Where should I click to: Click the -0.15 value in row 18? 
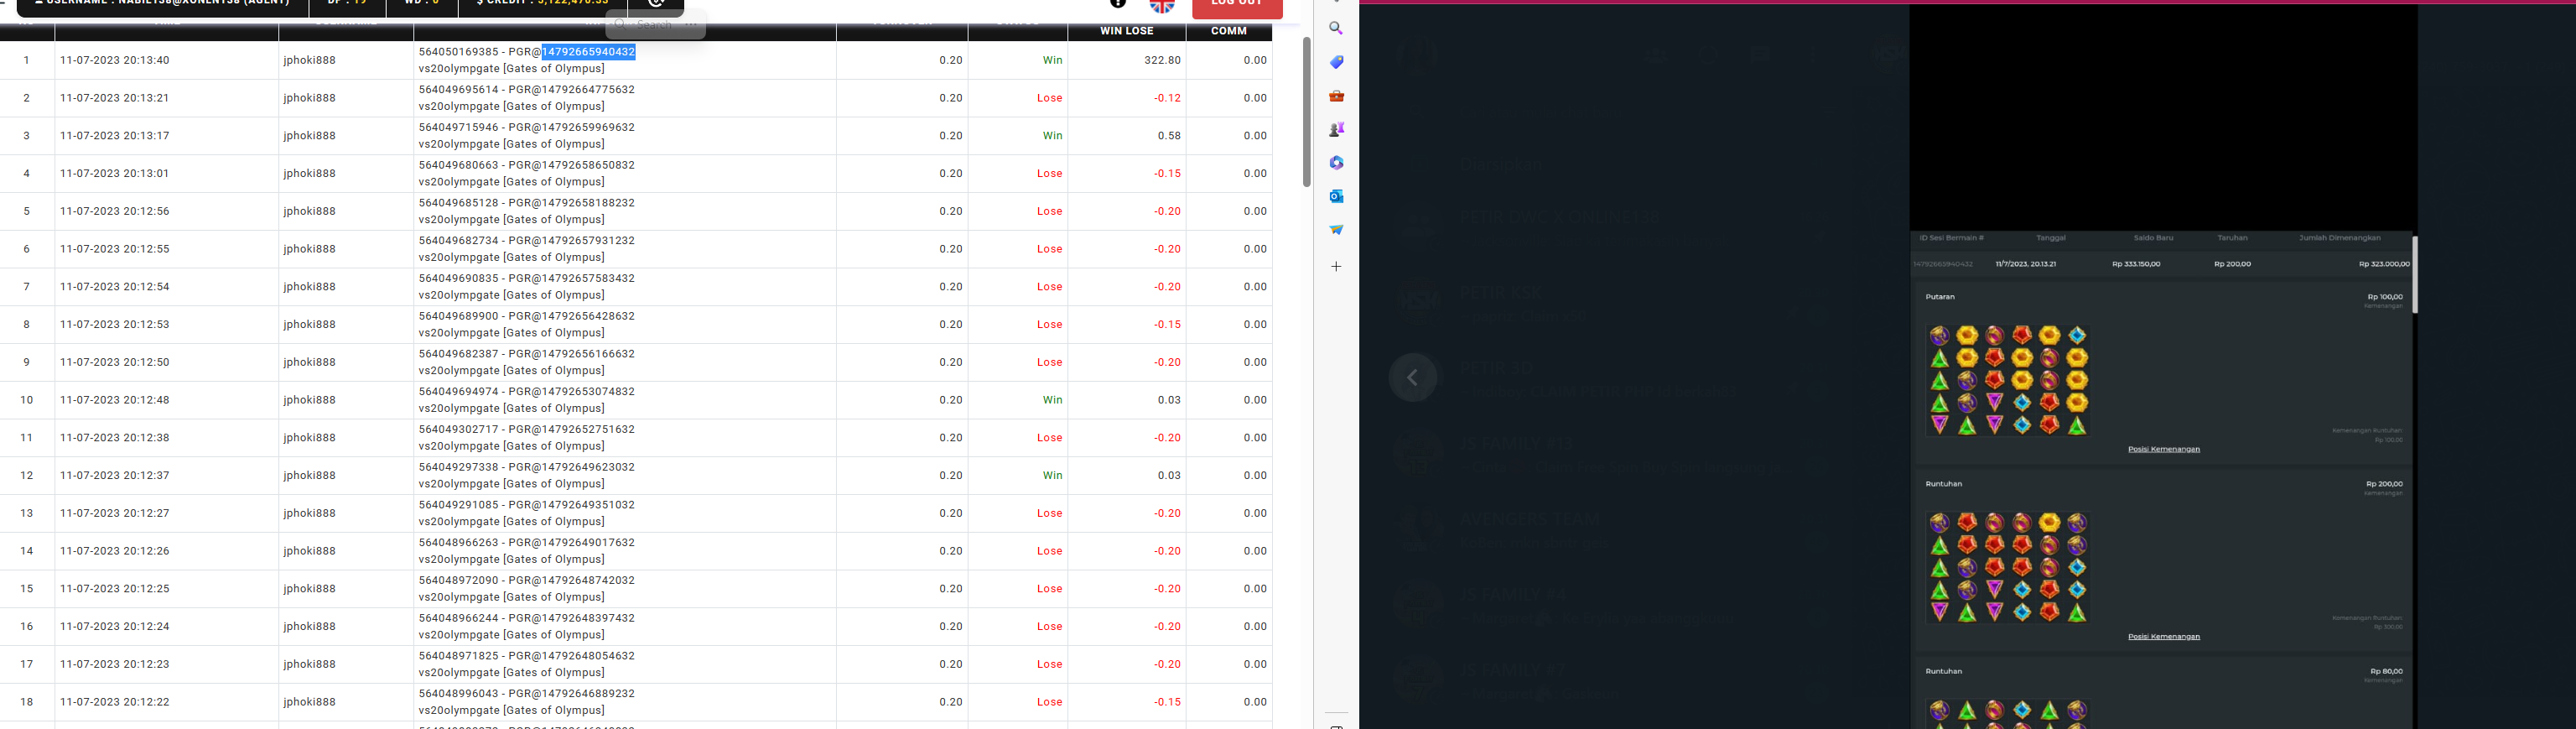coord(1167,702)
